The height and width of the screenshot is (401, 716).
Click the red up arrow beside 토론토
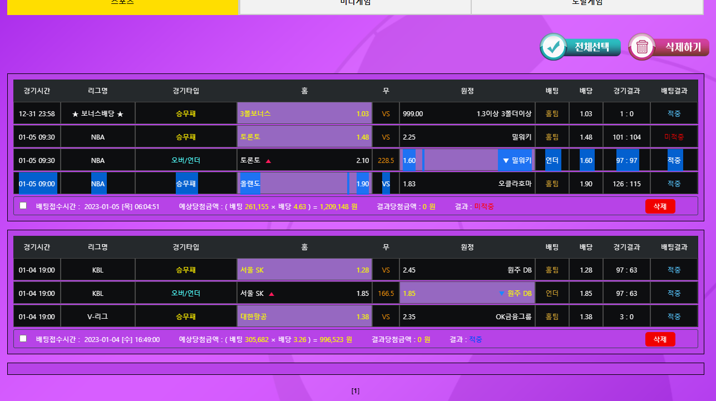pyautogui.click(x=268, y=161)
